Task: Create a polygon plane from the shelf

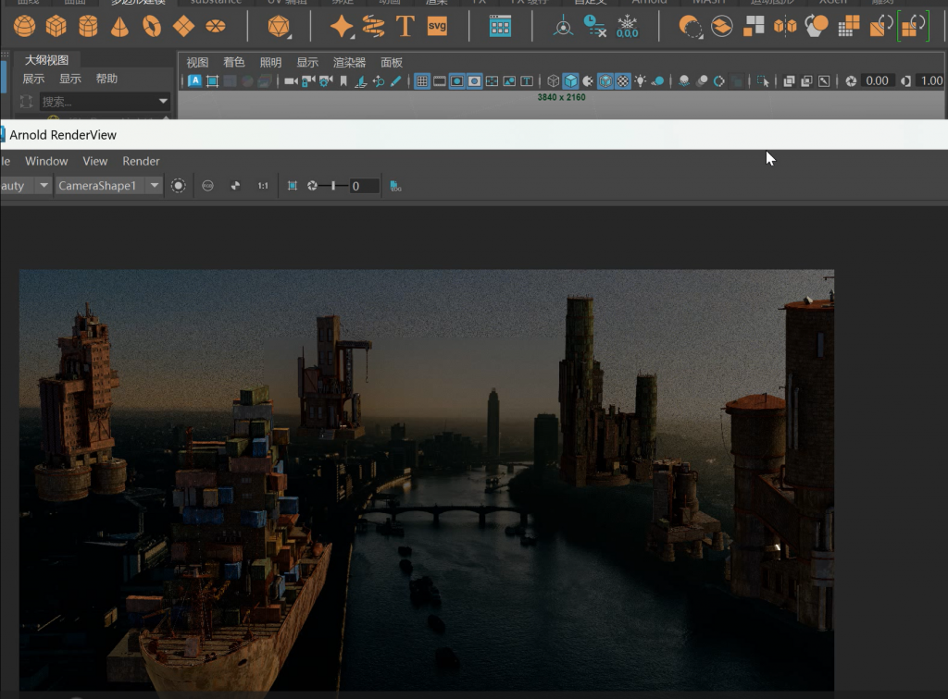Action: (x=183, y=27)
